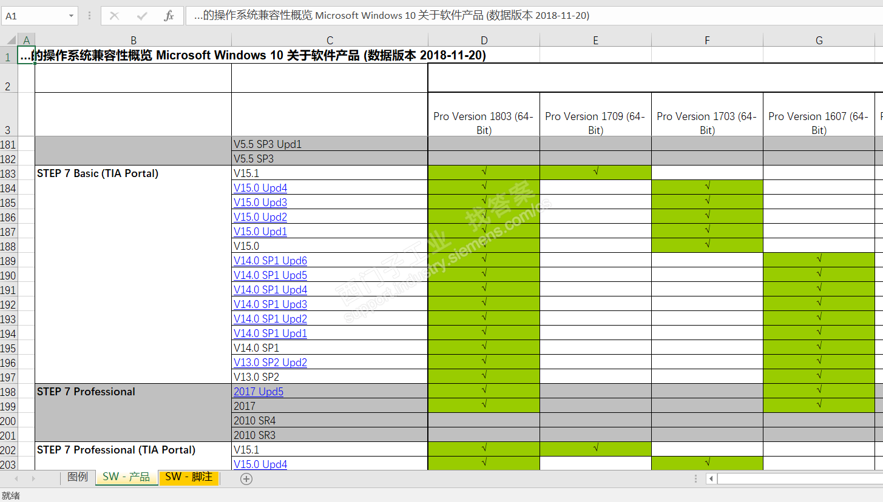Viewport: 883px width, 502px height.
Task: Follow the V14.0 SP1 Upd5 link
Action: [270, 275]
